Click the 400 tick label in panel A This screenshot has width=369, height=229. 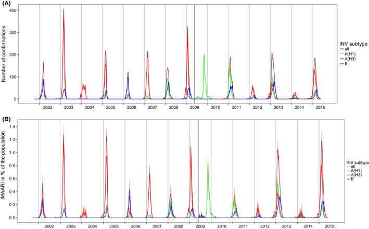click(12, 10)
